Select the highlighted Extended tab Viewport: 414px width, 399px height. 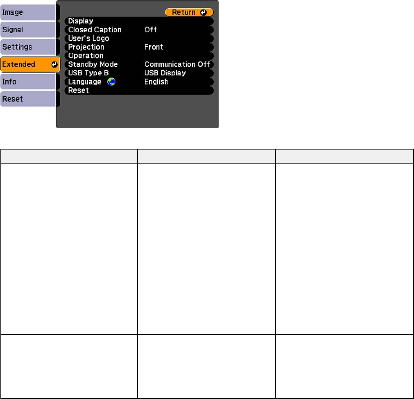tap(30, 64)
